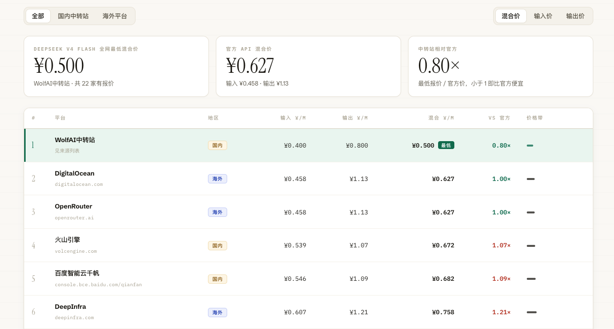The image size is (614, 329).
Task: Click the ¥0.627 official API card value
Action: (250, 66)
